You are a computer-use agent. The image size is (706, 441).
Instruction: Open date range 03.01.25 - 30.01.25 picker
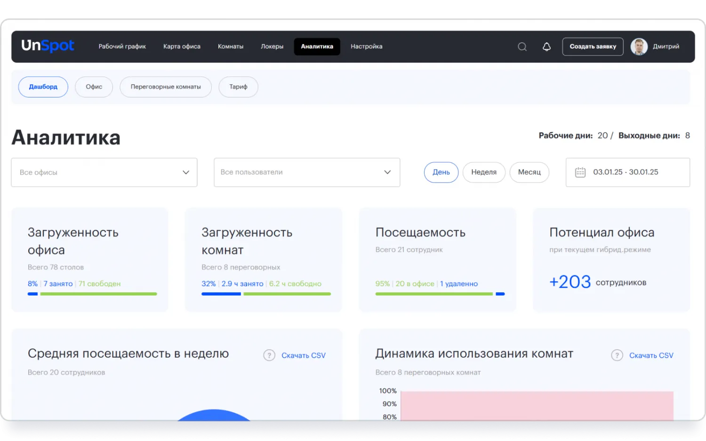626,172
